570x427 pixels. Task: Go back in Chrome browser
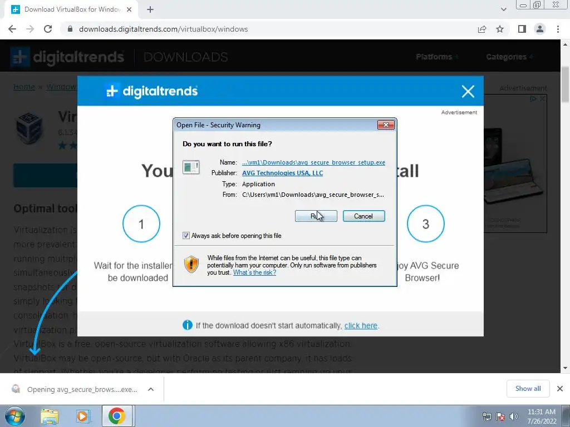coord(12,29)
